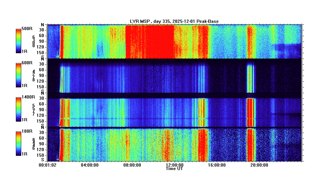Click the 8446 wavelength label of bottom panel
Image resolution: width=317 pixels, height=190 pixels.
click(33, 144)
